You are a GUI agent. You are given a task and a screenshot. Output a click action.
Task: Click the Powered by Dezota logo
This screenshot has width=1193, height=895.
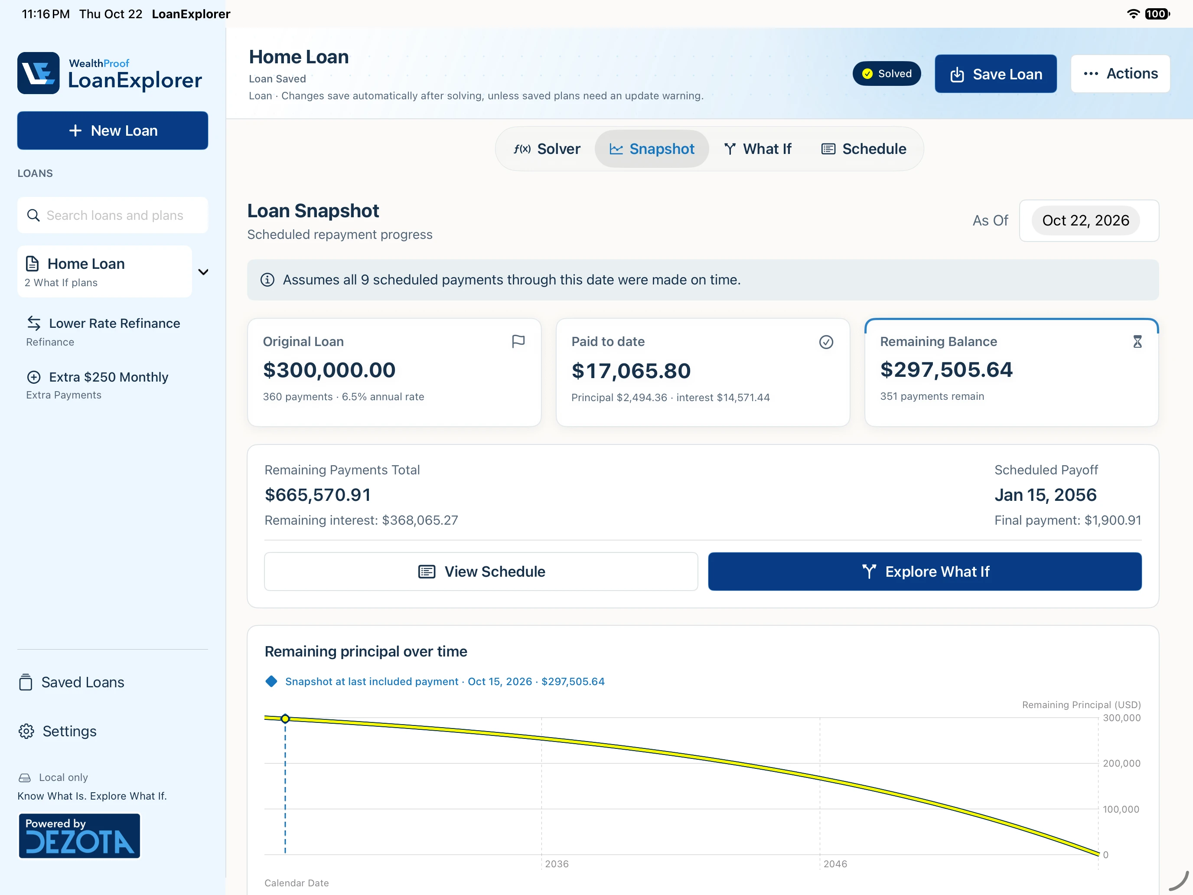pos(79,836)
